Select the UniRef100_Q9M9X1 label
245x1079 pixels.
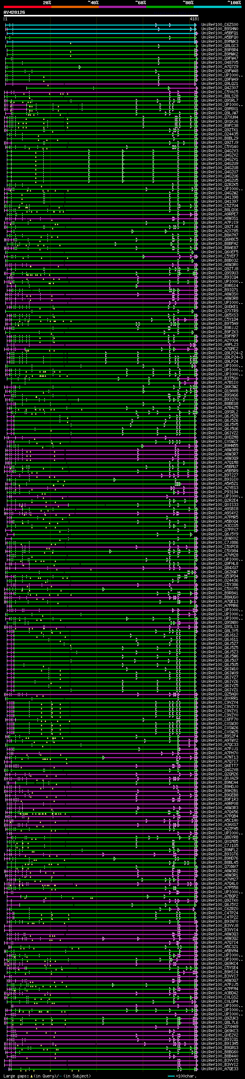click(220, 109)
